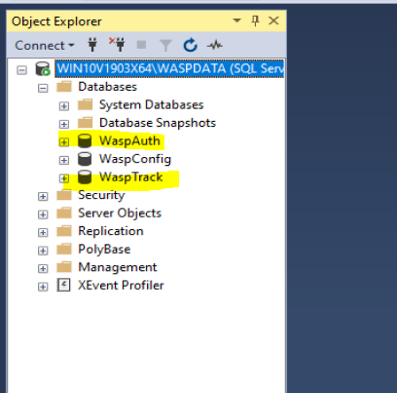Open the Connect dropdown menu
The width and height of the screenshot is (397, 393).
tap(45, 45)
